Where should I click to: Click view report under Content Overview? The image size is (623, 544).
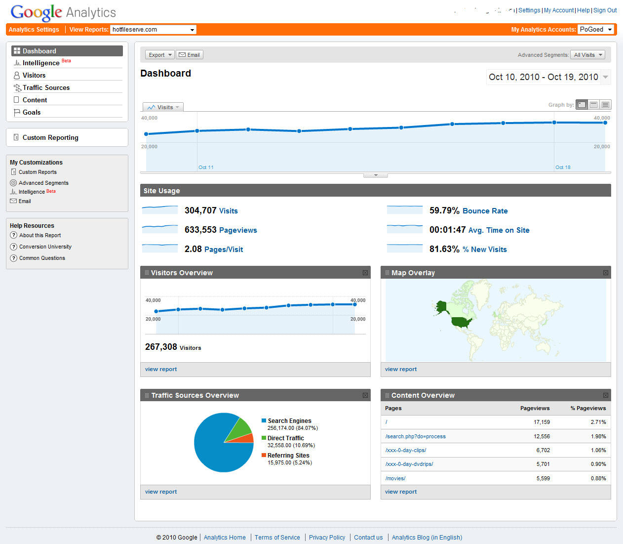401,492
